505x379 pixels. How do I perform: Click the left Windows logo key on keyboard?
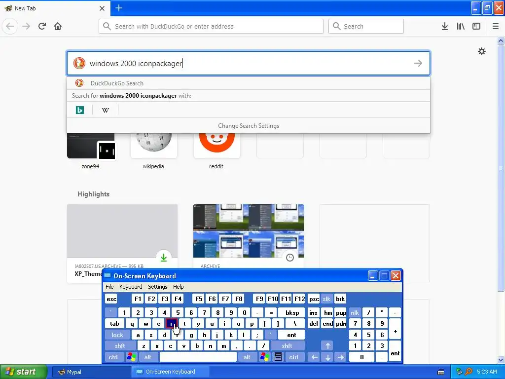click(x=131, y=357)
